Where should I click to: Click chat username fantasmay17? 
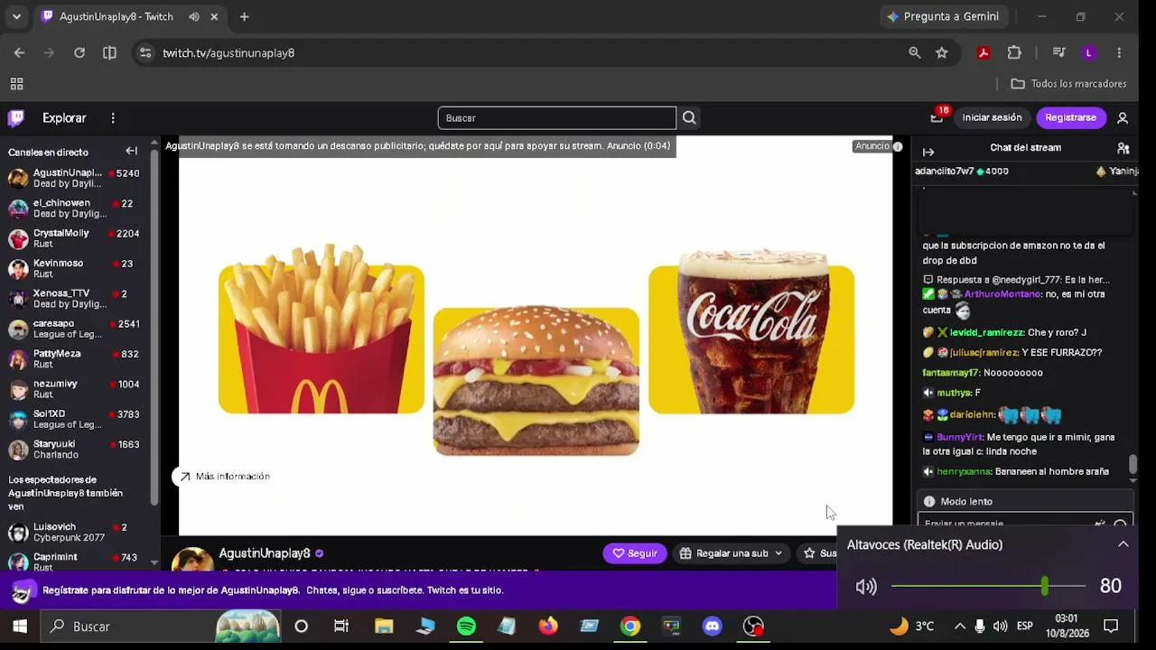(951, 372)
